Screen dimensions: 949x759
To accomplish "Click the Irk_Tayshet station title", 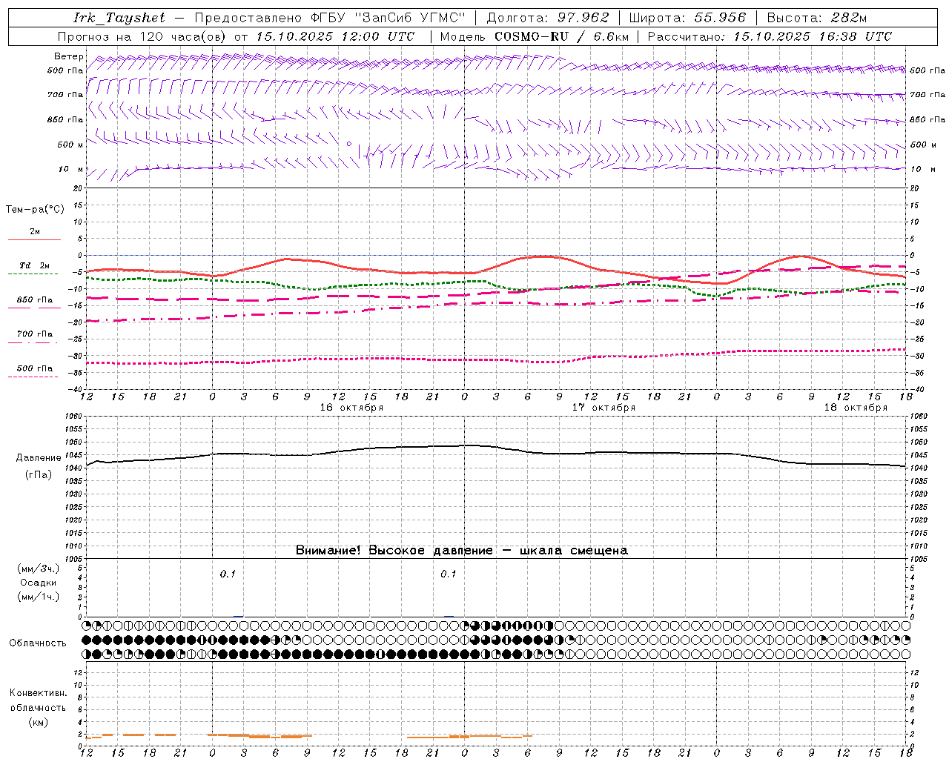I will click(119, 18).
